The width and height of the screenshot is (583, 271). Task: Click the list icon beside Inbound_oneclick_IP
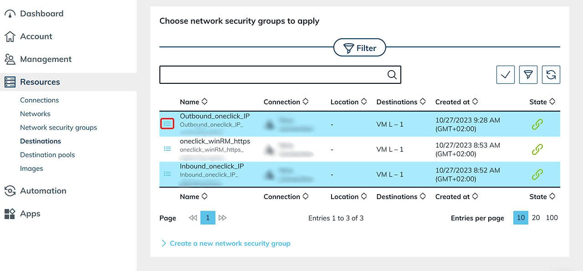(x=167, y=174)
